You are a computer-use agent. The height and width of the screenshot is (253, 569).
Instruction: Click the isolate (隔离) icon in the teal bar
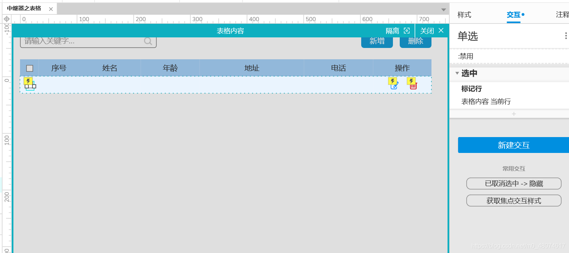tap(407, 31)
